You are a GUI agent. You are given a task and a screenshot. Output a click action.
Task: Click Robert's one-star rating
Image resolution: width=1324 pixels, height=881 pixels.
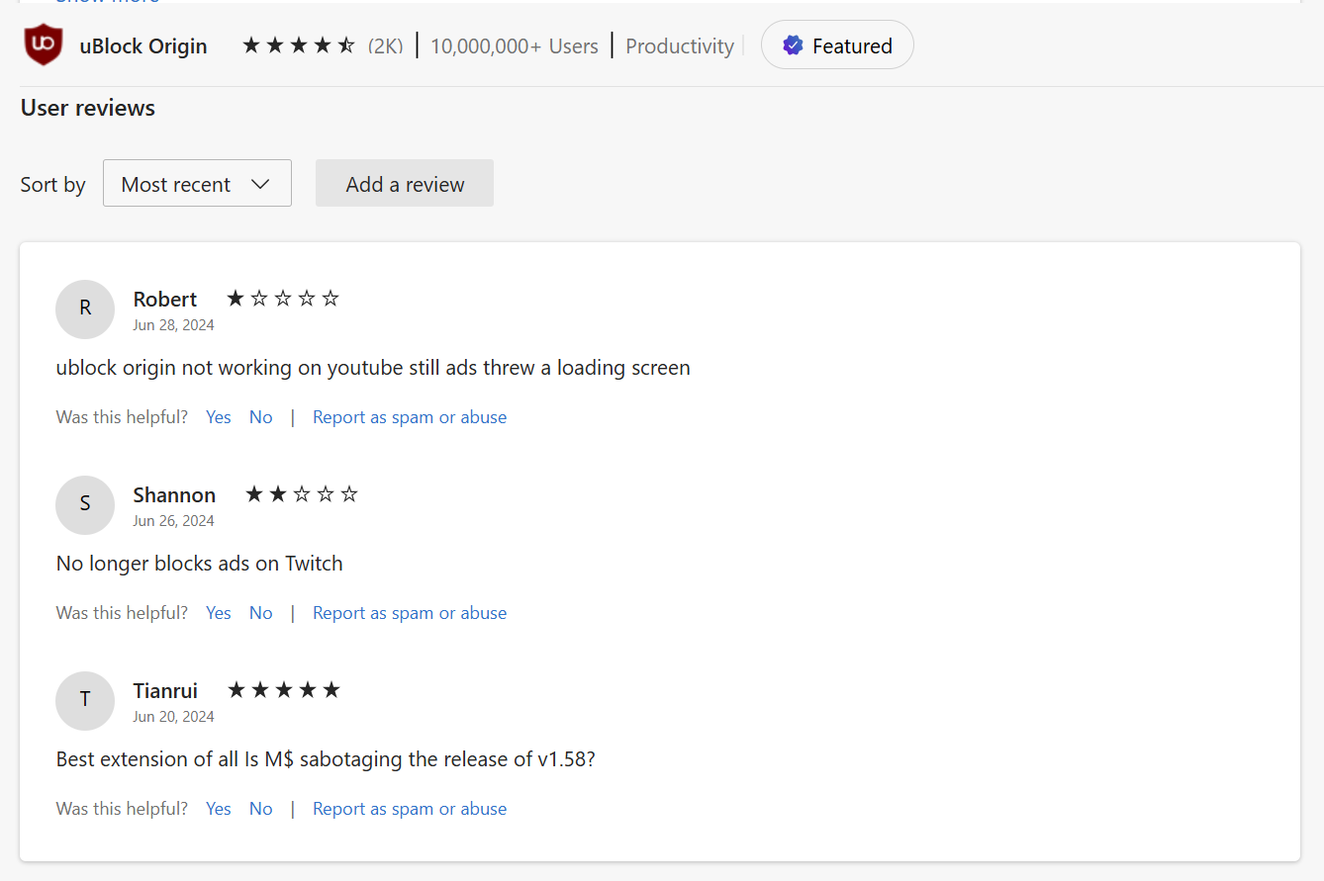pos(283,299)
